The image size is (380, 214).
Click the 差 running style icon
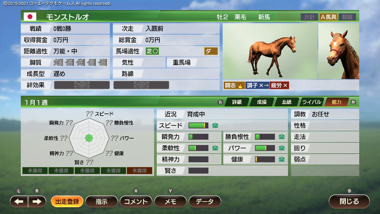point(92,62)
